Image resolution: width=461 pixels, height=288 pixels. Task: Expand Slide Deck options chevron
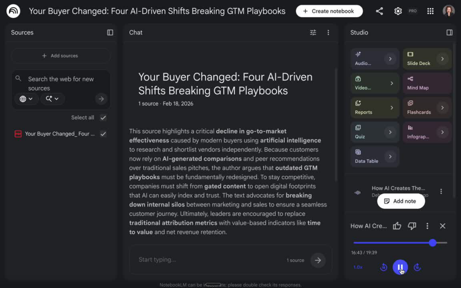point(442,59)
